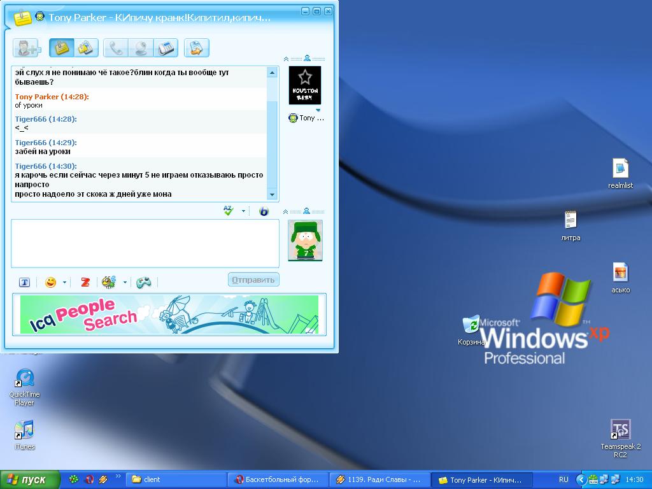Click the 'of уроки' message text
This screenshot has height=489, width=652.
pos(29,105)
